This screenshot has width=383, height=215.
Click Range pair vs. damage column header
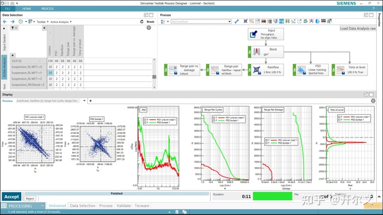coord(74,41)
